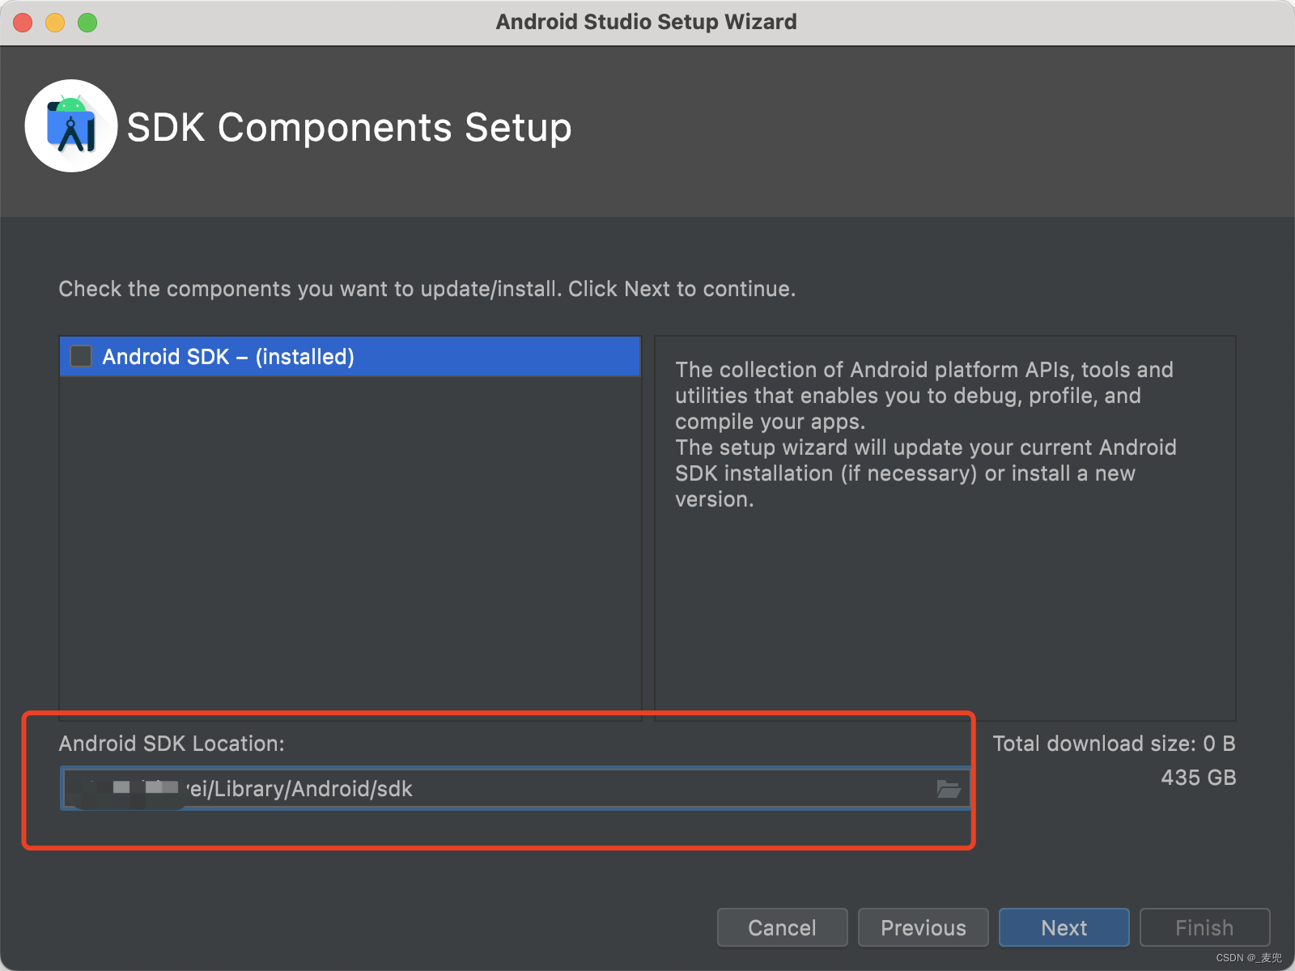This screenshot has width=1295, height=971.
Task: Click the Android Studio Setup Wizard title text
Action: 646,22
